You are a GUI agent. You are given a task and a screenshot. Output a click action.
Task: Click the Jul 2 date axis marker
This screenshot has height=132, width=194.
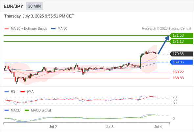[x=53, y=127]
